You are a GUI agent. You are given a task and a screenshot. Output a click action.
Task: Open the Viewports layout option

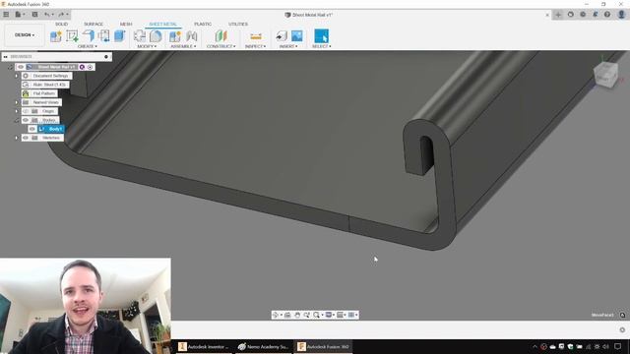pyautogui.click(x=352, y=315)
